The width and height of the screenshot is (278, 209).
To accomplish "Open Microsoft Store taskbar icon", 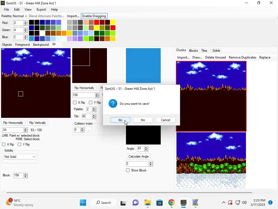I will pyautogui.click(x=159, y=202).
